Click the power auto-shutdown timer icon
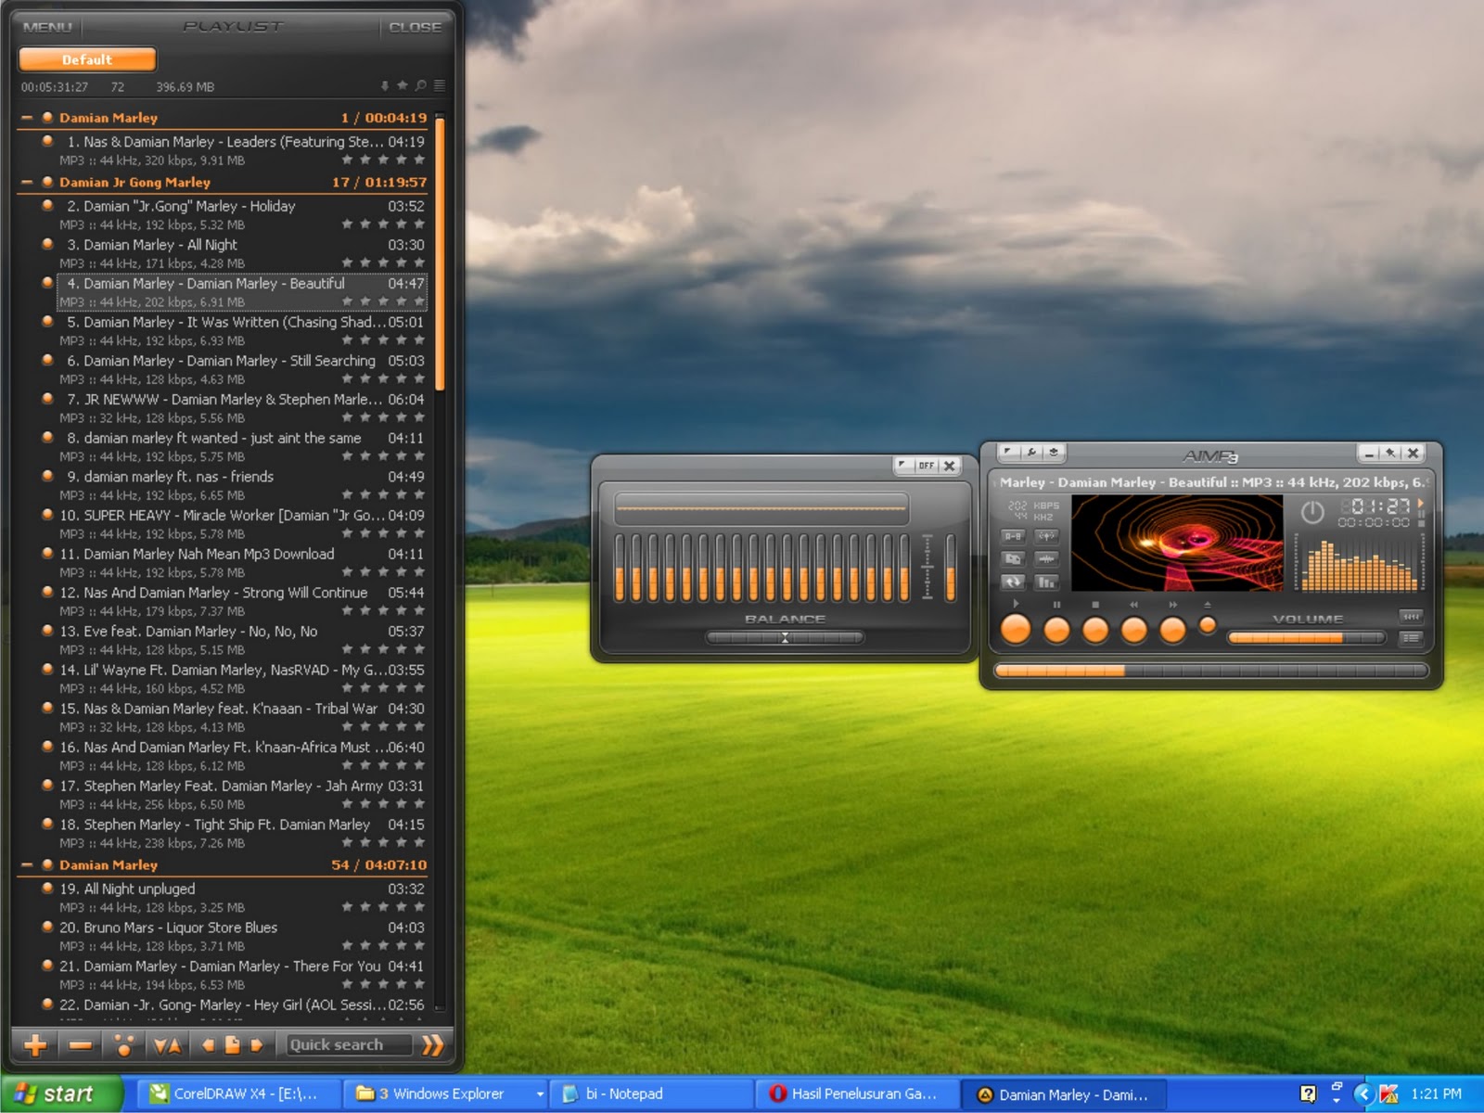 click(x=1312, y=511)
